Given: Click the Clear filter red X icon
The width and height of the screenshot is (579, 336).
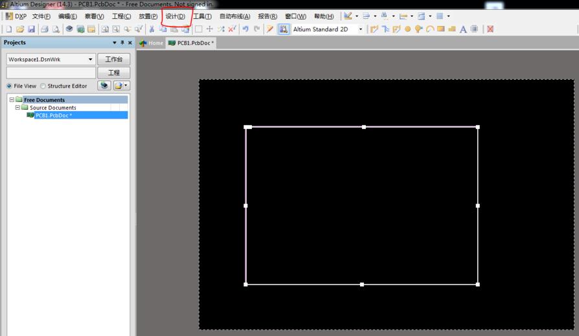Looking at the screenshot, I should point(232,29).
